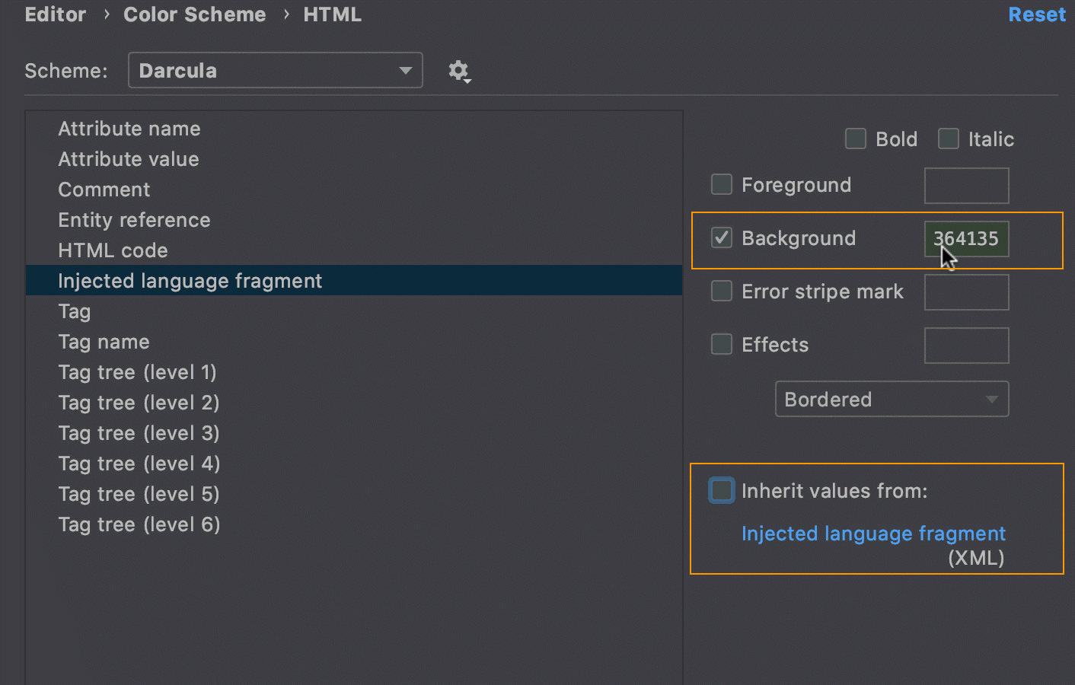
Task: Open the Background color swatch 364135
Action: tap(966, 238)
